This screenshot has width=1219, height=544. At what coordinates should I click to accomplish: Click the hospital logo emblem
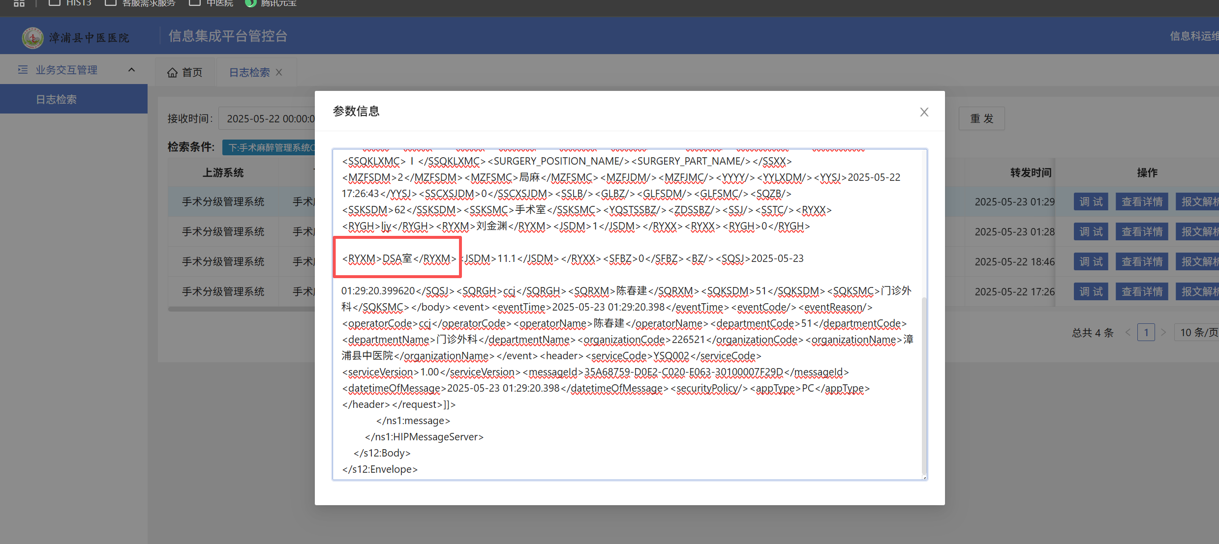[33, 38]
